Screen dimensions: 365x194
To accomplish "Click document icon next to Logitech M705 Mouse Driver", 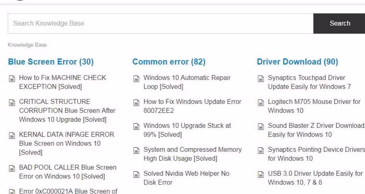I will (x=261, y=103).
